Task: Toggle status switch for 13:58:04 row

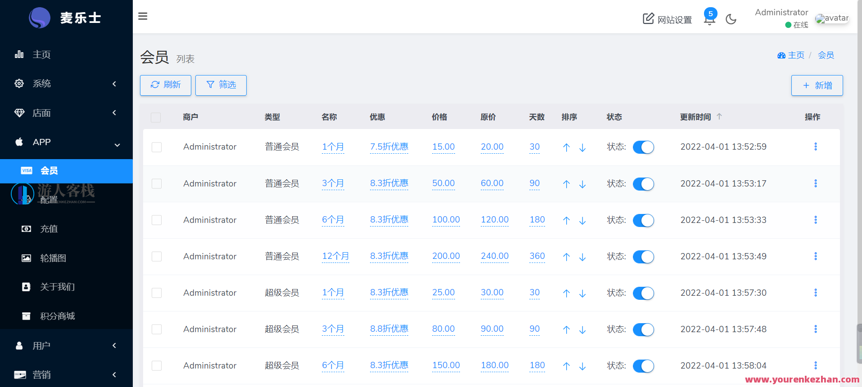Action: pyautogui.click(x=643, y=366)
